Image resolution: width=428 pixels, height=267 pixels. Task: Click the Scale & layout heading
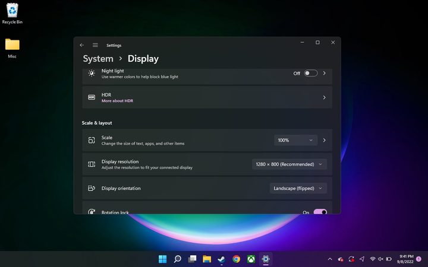pos(97,123)
